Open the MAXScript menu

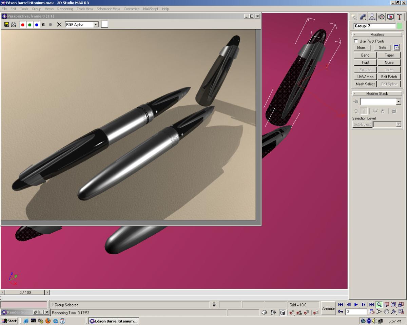[x=151, y=9]
